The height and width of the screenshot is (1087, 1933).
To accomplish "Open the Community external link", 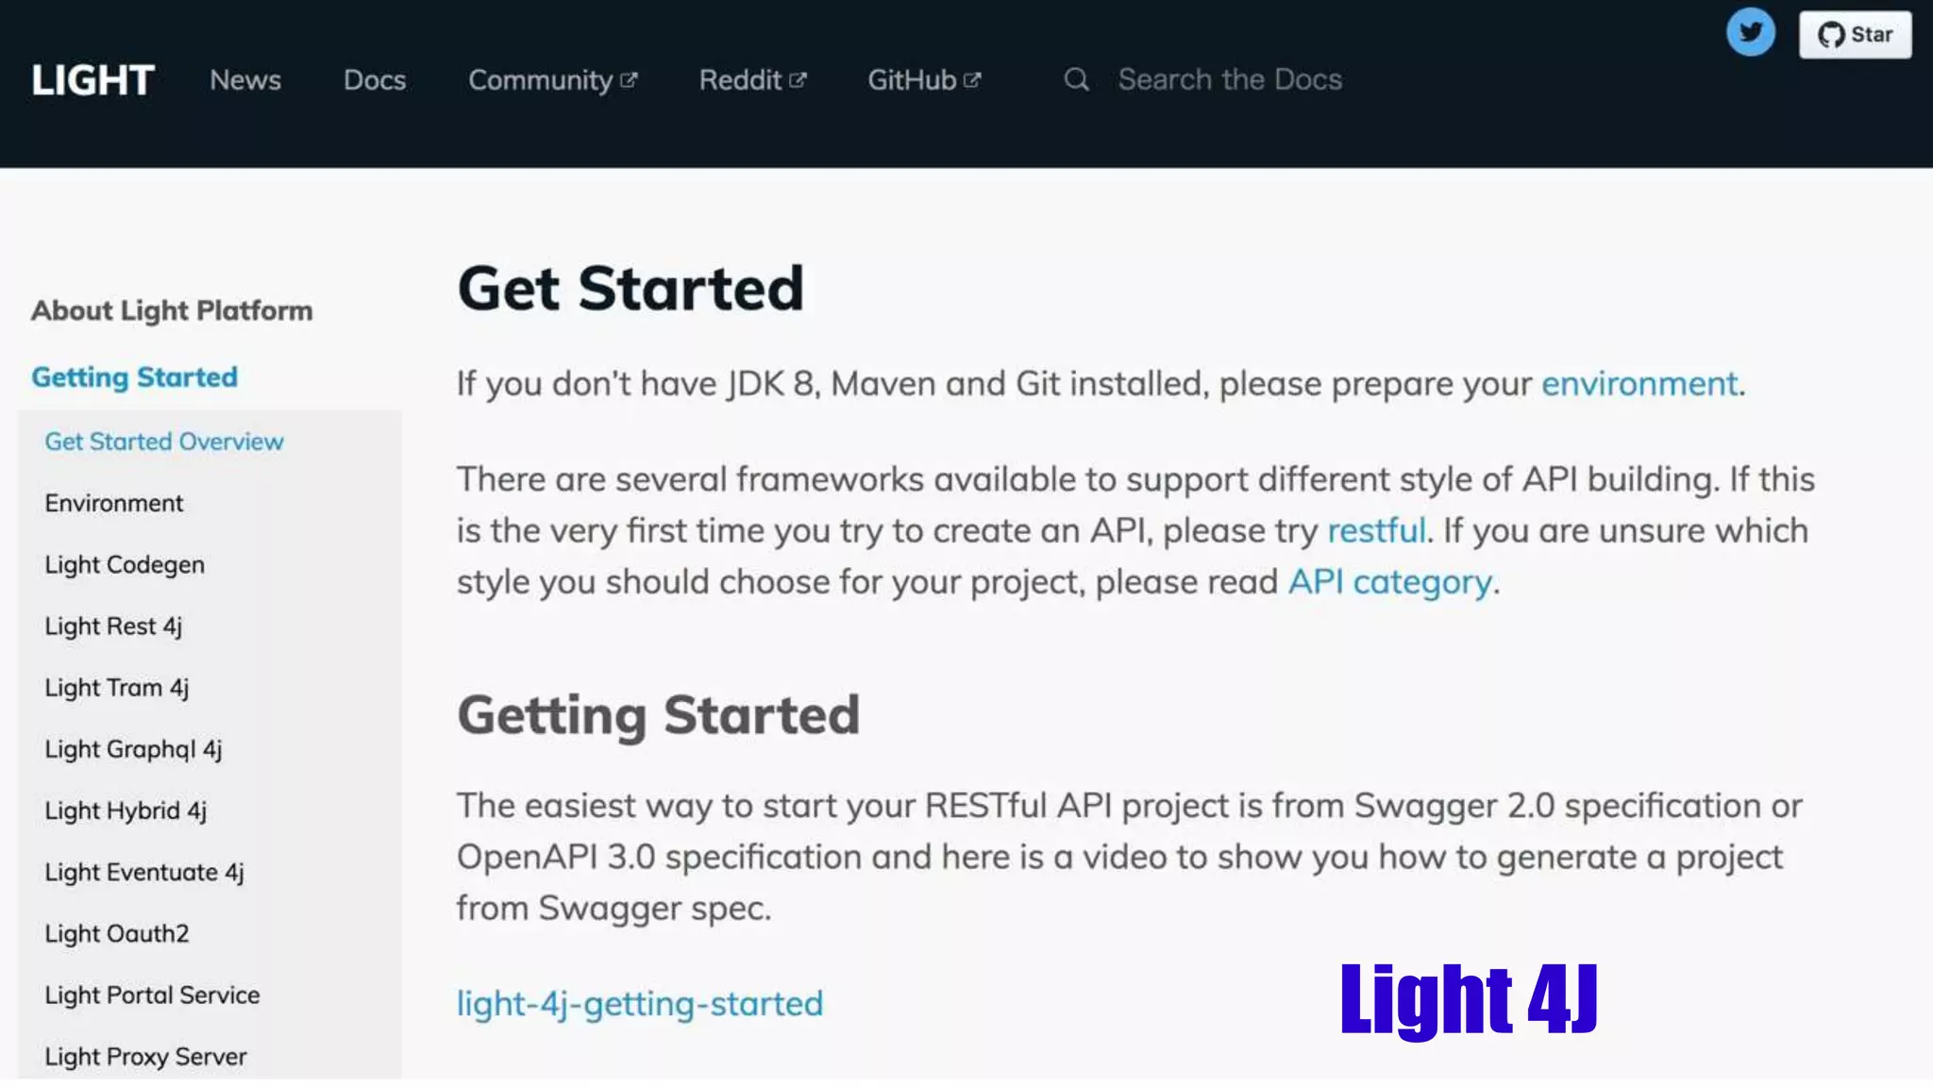I will point(552,80).
